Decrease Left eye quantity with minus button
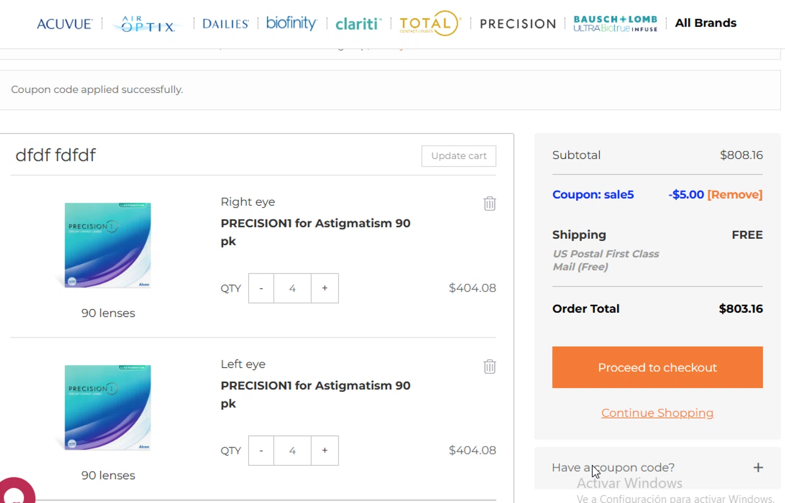The width and height of the screenshot is (785, 503). [x=261, y=450]
